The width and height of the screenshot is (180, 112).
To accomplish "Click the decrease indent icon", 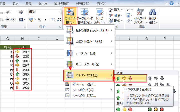I will [7, 20].
